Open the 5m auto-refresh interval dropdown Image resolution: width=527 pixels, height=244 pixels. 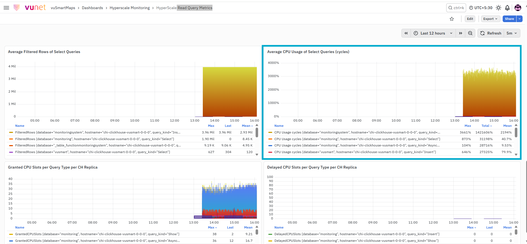point(512,33)
